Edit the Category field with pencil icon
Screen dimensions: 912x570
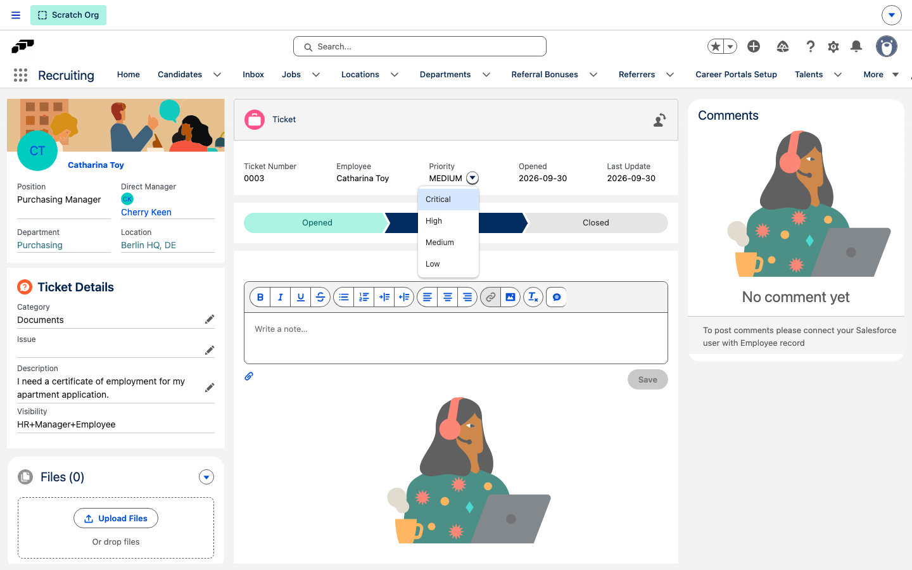(210, 319)
